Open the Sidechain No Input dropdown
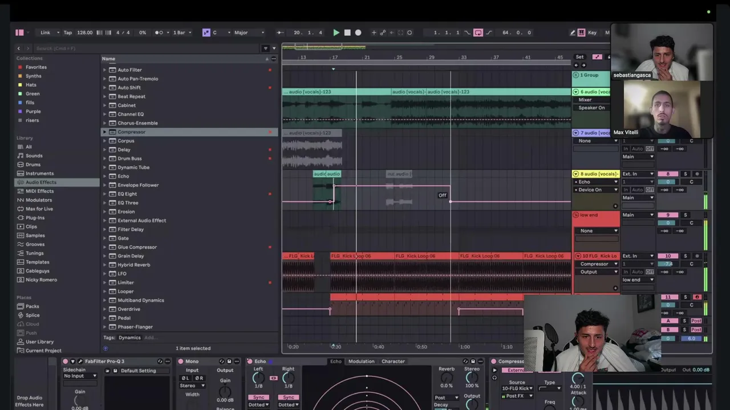 tap(80, 376)
